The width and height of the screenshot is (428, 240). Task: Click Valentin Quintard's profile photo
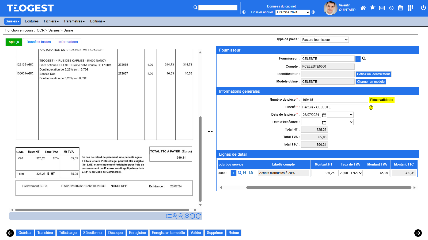(x=330, y=8)
